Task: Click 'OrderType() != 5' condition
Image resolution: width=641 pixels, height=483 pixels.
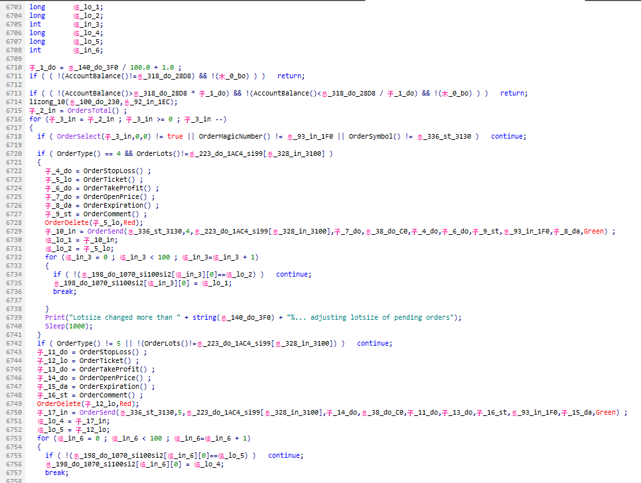Action: (x=89, y=344)
